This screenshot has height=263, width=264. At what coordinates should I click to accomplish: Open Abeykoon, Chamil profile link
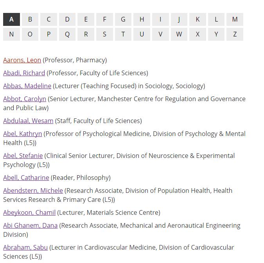pyautogui.click(x=29, y=212)
